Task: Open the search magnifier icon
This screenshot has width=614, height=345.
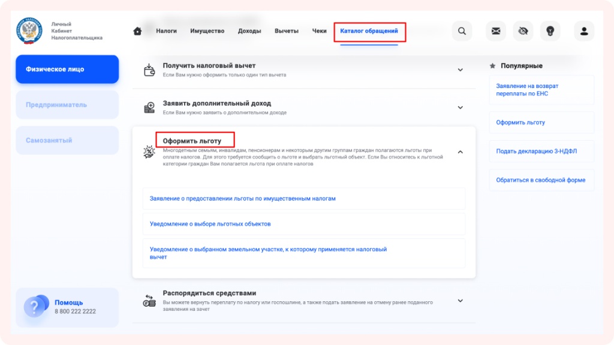Action: pyautogui.click(x=461, y=31)
